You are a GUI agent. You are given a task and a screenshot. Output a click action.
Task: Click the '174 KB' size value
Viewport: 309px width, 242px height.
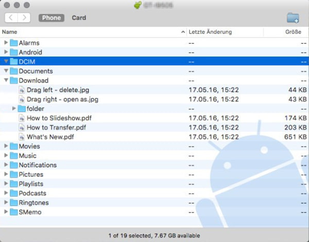click(x=296, y=118)
